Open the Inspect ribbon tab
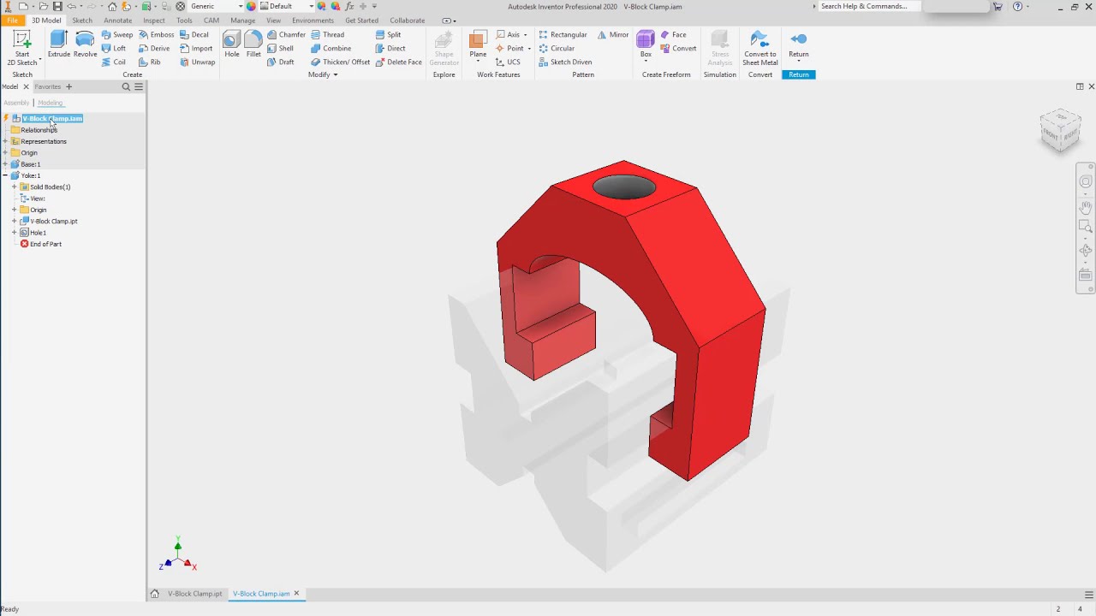 [x=154, y=21]
